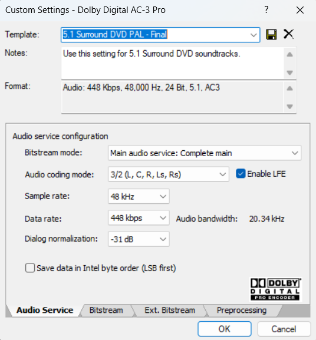Click the Dolby Digital Pro Encoder logo
Screen dimensions: 316x340
tap(275, 289)
